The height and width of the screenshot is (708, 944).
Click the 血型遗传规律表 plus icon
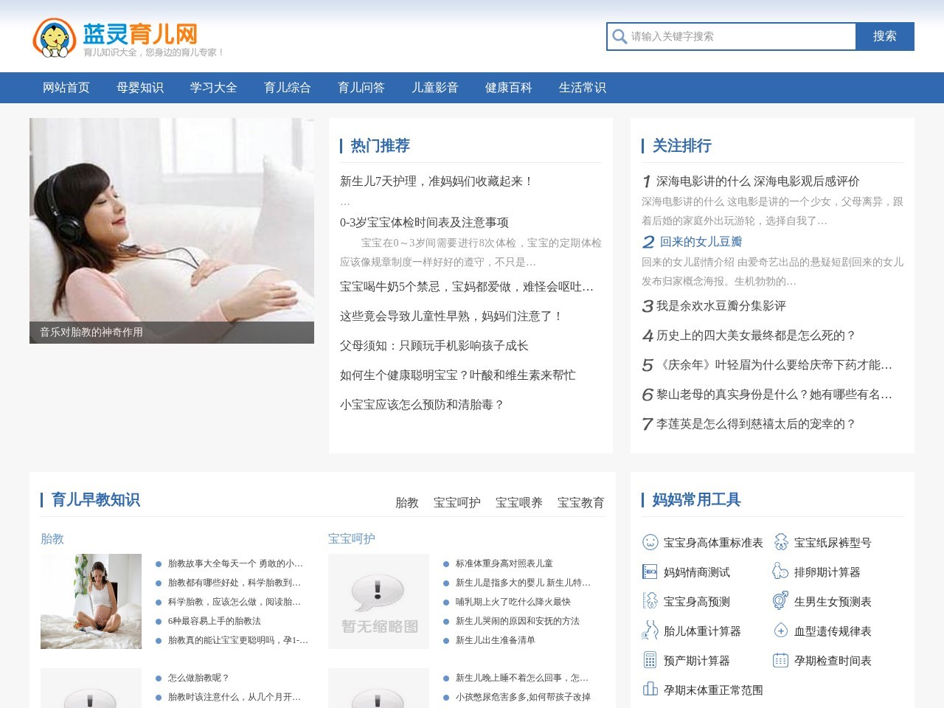click(x=780, y=631)
